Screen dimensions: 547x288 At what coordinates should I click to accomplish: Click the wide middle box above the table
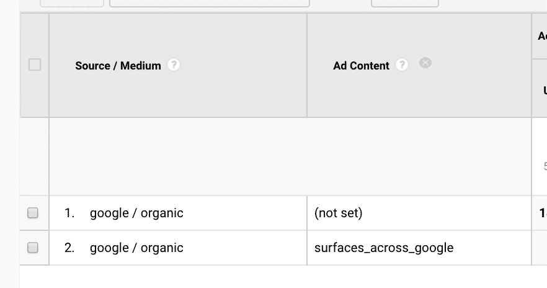(210, 3)
